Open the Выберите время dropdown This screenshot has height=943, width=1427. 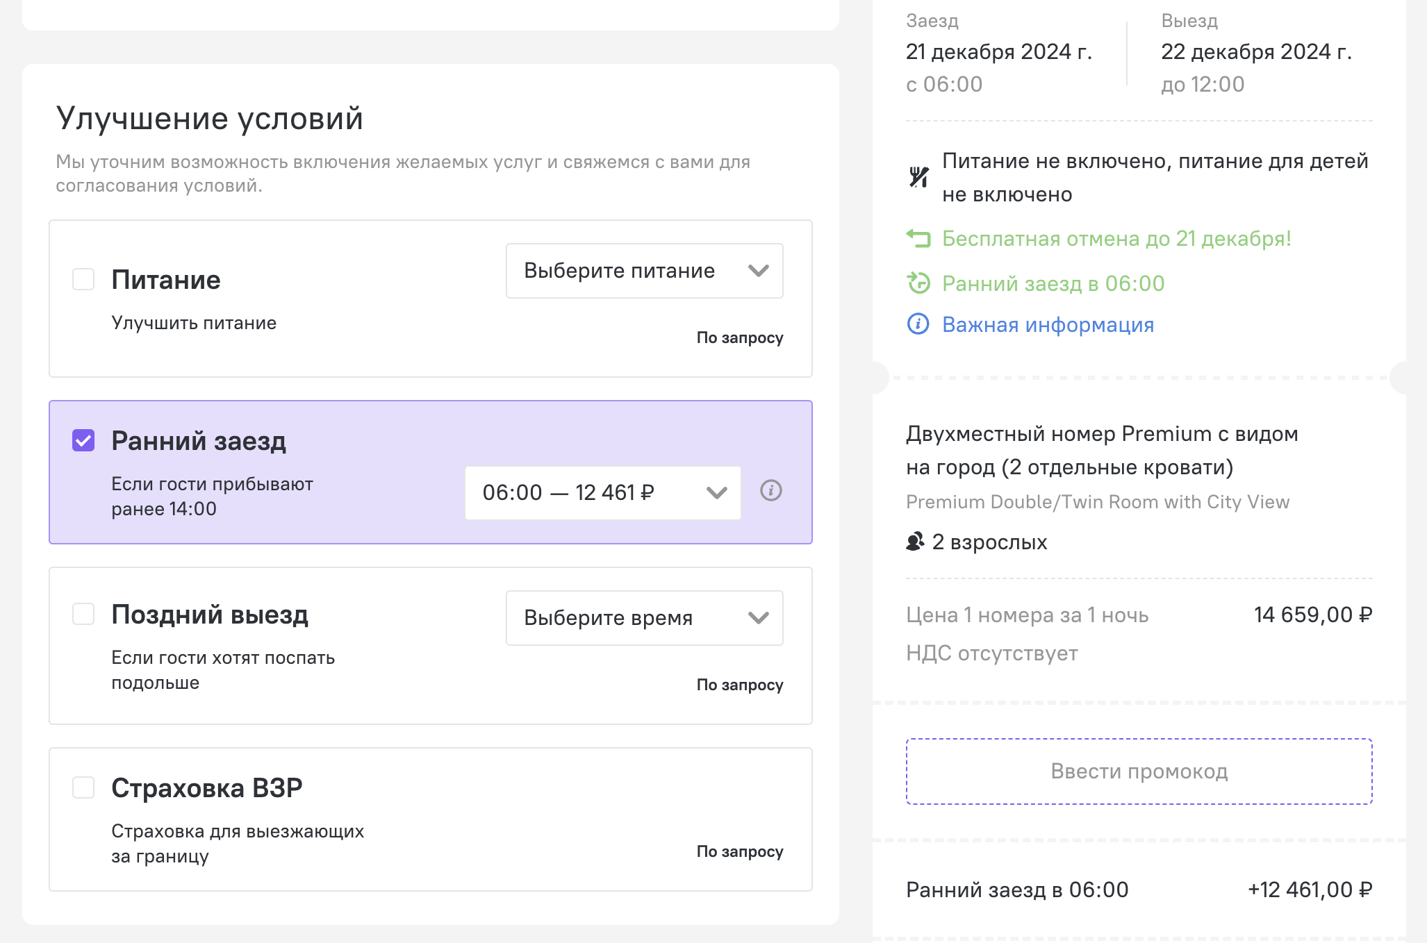(644, 618)
